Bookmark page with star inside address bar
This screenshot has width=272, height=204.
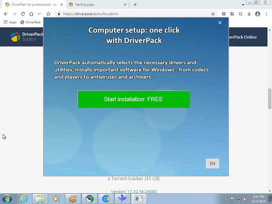point(213,14)
